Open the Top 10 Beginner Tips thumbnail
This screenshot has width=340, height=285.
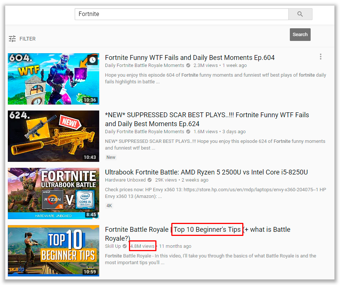[54, 251]
